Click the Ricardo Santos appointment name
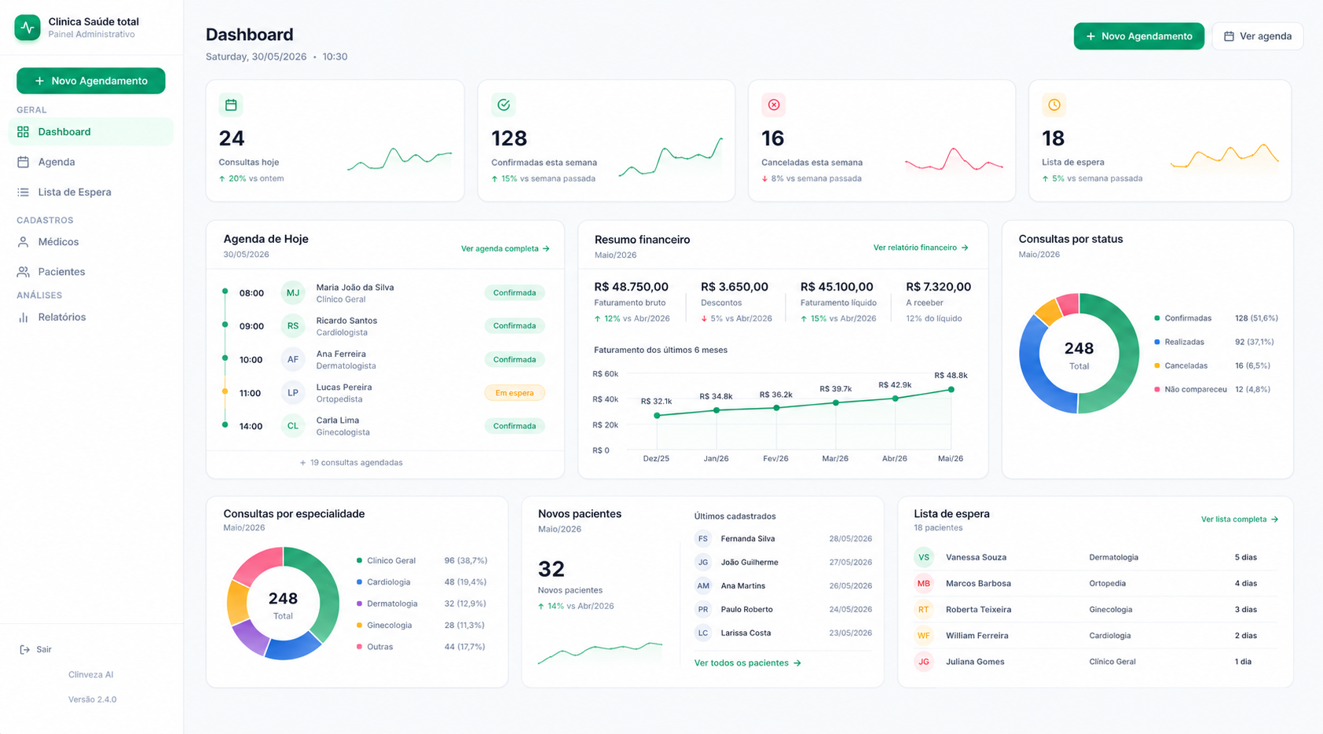This screenshot has width=1323, height=734. click(346, 321)
